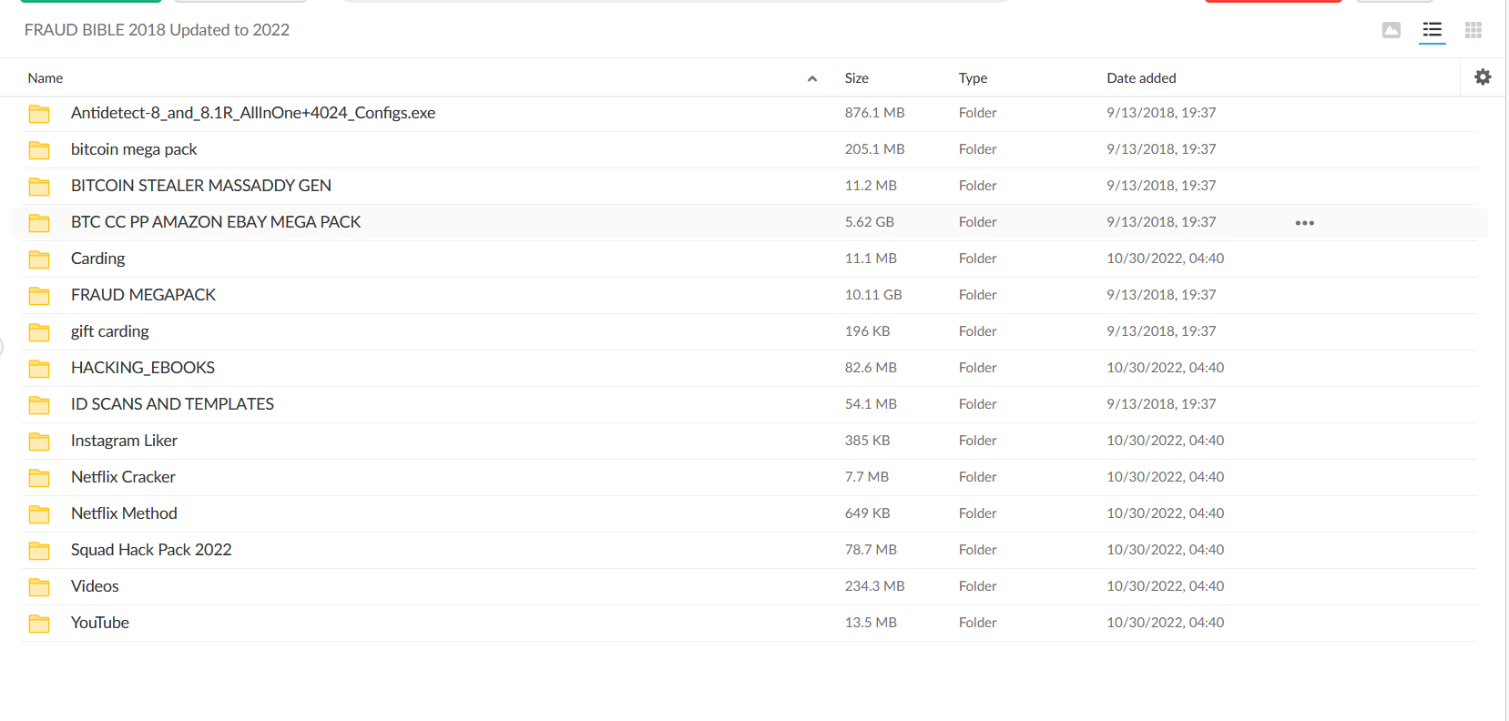Click the Squad Hack Pack 2022 folder icon
1509x721 pixels.
39,551
